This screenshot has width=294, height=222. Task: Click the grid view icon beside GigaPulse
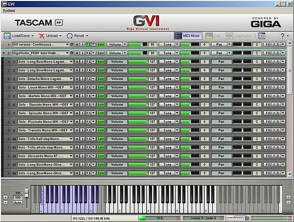pyautogui.click(x=261, y=36)
